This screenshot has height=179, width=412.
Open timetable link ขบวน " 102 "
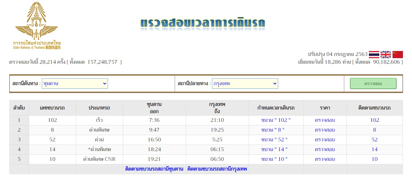[x=276, y=120]
